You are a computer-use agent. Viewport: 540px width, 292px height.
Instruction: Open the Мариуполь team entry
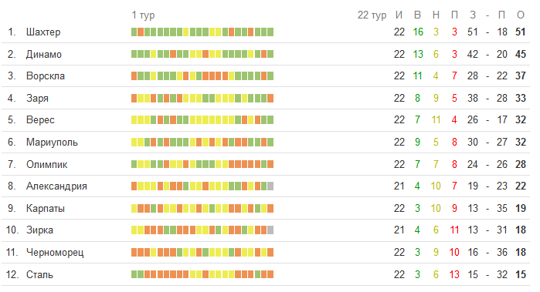click(x=52, y=143)
